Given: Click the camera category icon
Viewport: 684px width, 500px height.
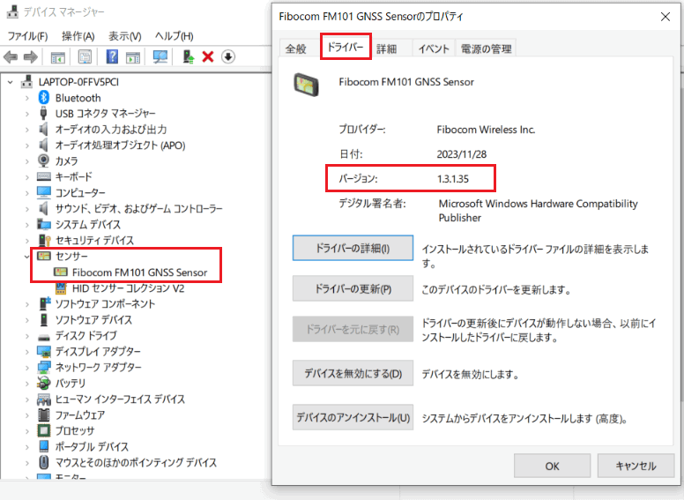Looking at the screenshot, I should click(x=43, y=160).
